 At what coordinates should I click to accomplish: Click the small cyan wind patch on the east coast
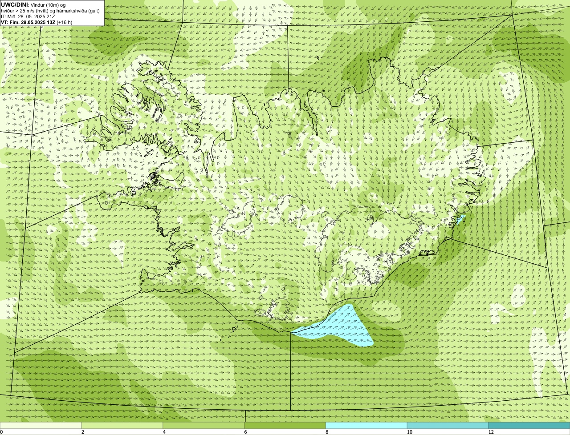click(x=460, y=220)
